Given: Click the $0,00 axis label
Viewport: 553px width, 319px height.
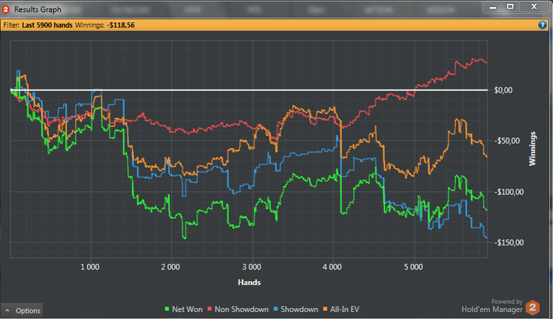Looking at the screenshot, I should [x=503, y=90].
